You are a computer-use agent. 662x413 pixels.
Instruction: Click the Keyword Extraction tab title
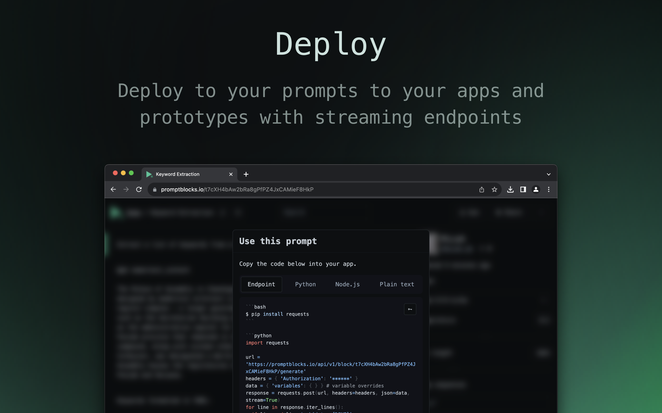coord(178,174)
